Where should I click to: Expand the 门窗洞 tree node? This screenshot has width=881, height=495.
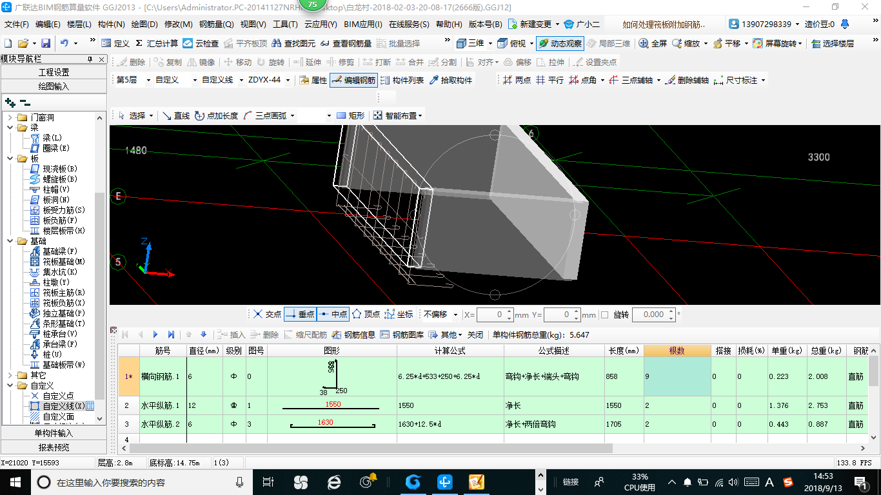[10, 117]
